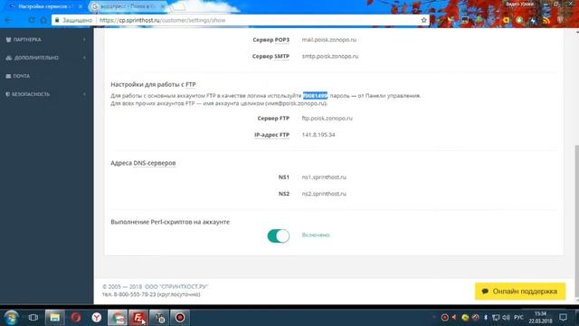The image size is (579, 326).
Task: Click the screen recorder taskbar icon
Action: click(180, 318)
